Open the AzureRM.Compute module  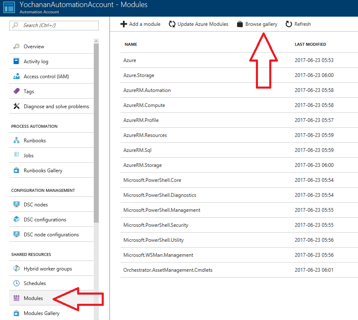click(239, 105)
